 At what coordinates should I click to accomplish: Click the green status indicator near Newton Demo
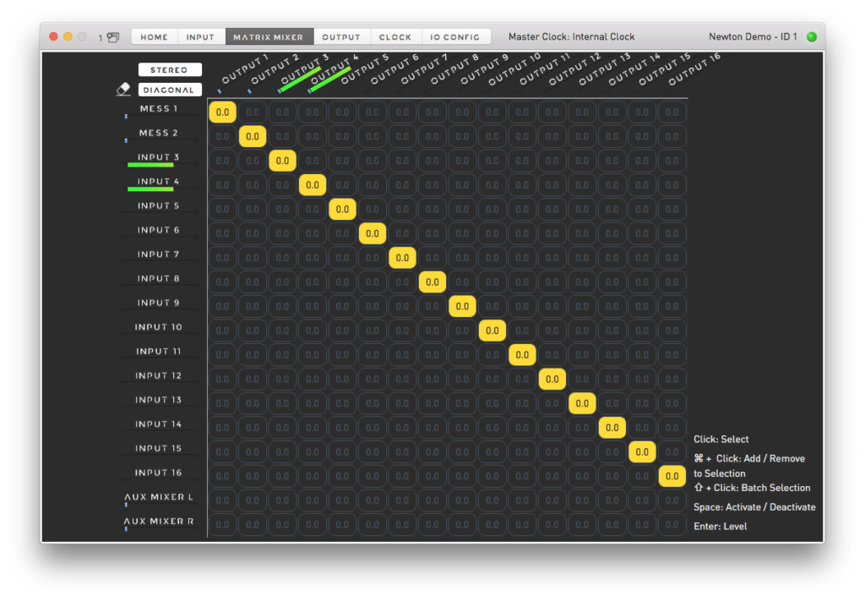tap(812, 37)
